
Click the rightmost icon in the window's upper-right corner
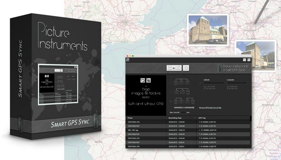click(x=249, y=60)
